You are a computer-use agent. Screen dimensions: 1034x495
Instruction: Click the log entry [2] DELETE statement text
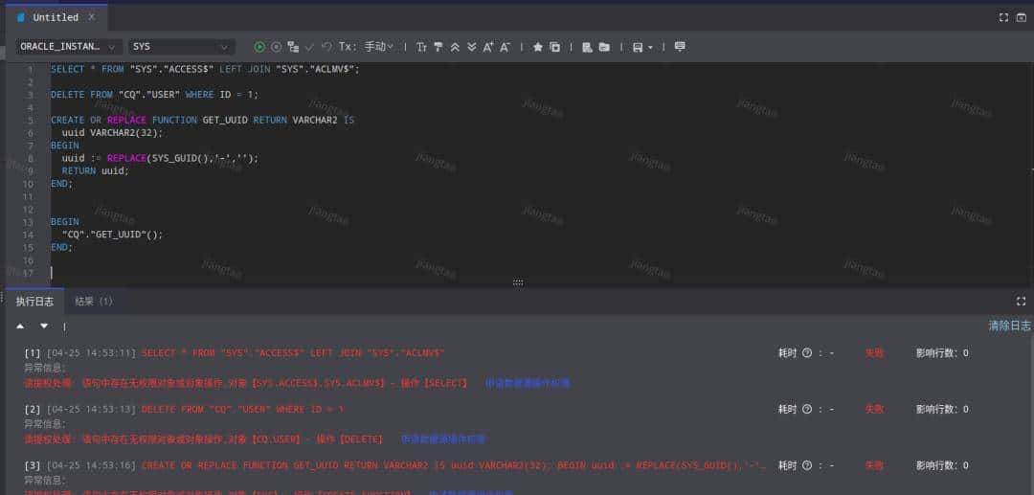242,410
